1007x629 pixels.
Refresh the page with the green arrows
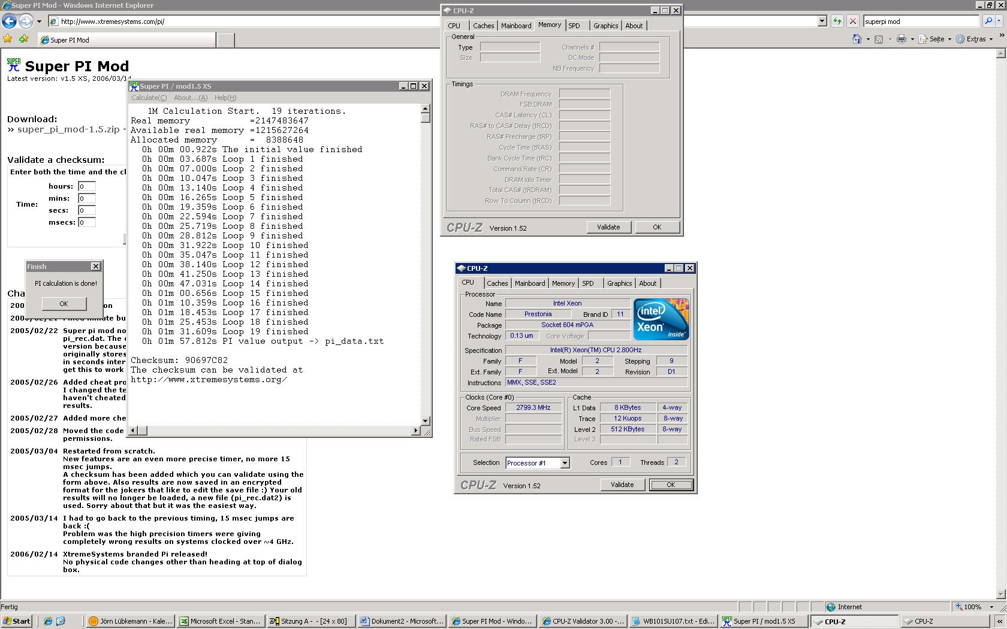tap(837, 21)
